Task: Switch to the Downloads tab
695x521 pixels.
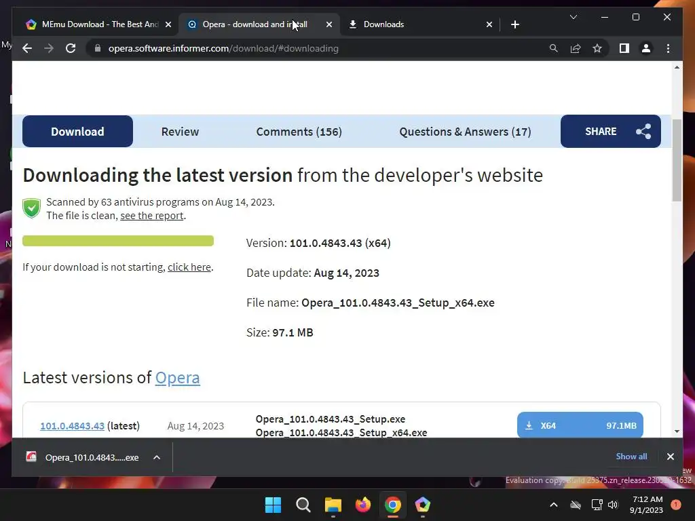Action: tap(419, 24)
